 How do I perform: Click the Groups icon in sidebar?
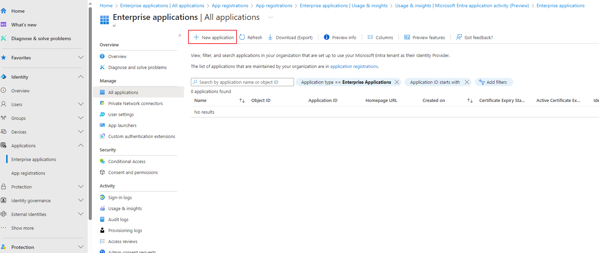point(3,118)
